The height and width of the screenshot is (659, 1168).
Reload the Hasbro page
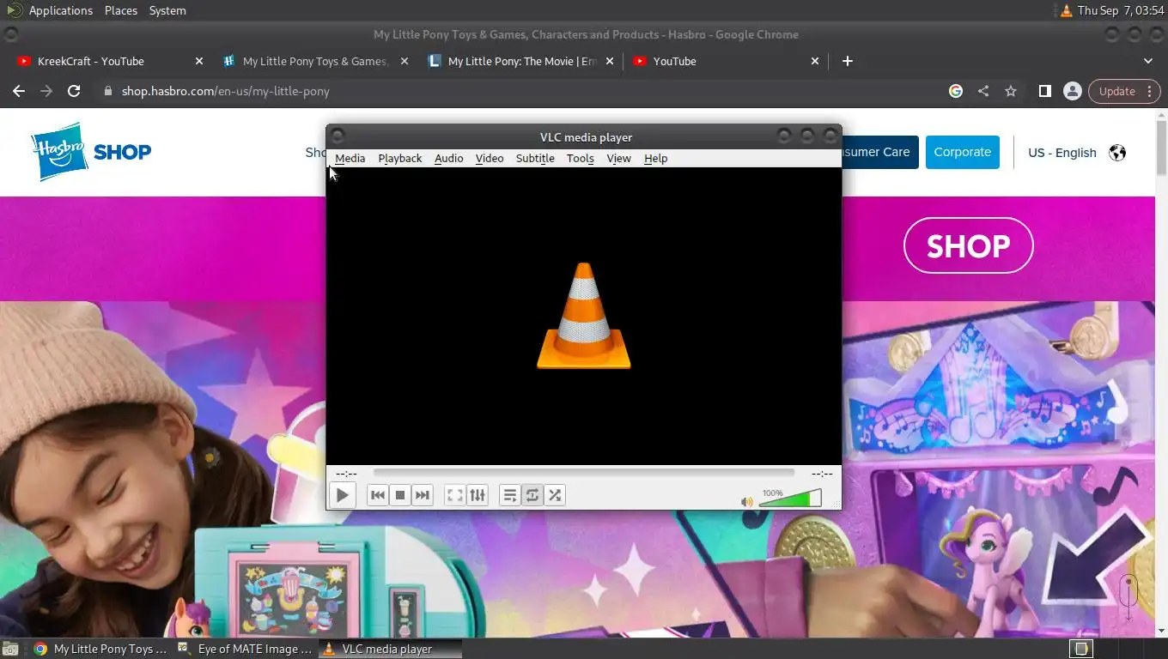point(74,91)
